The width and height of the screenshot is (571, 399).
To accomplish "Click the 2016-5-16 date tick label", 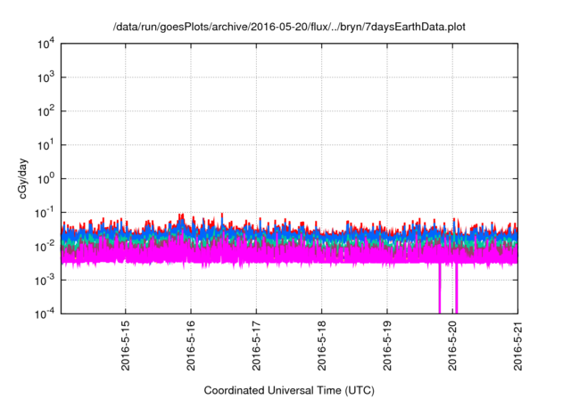I will point(191,346).
